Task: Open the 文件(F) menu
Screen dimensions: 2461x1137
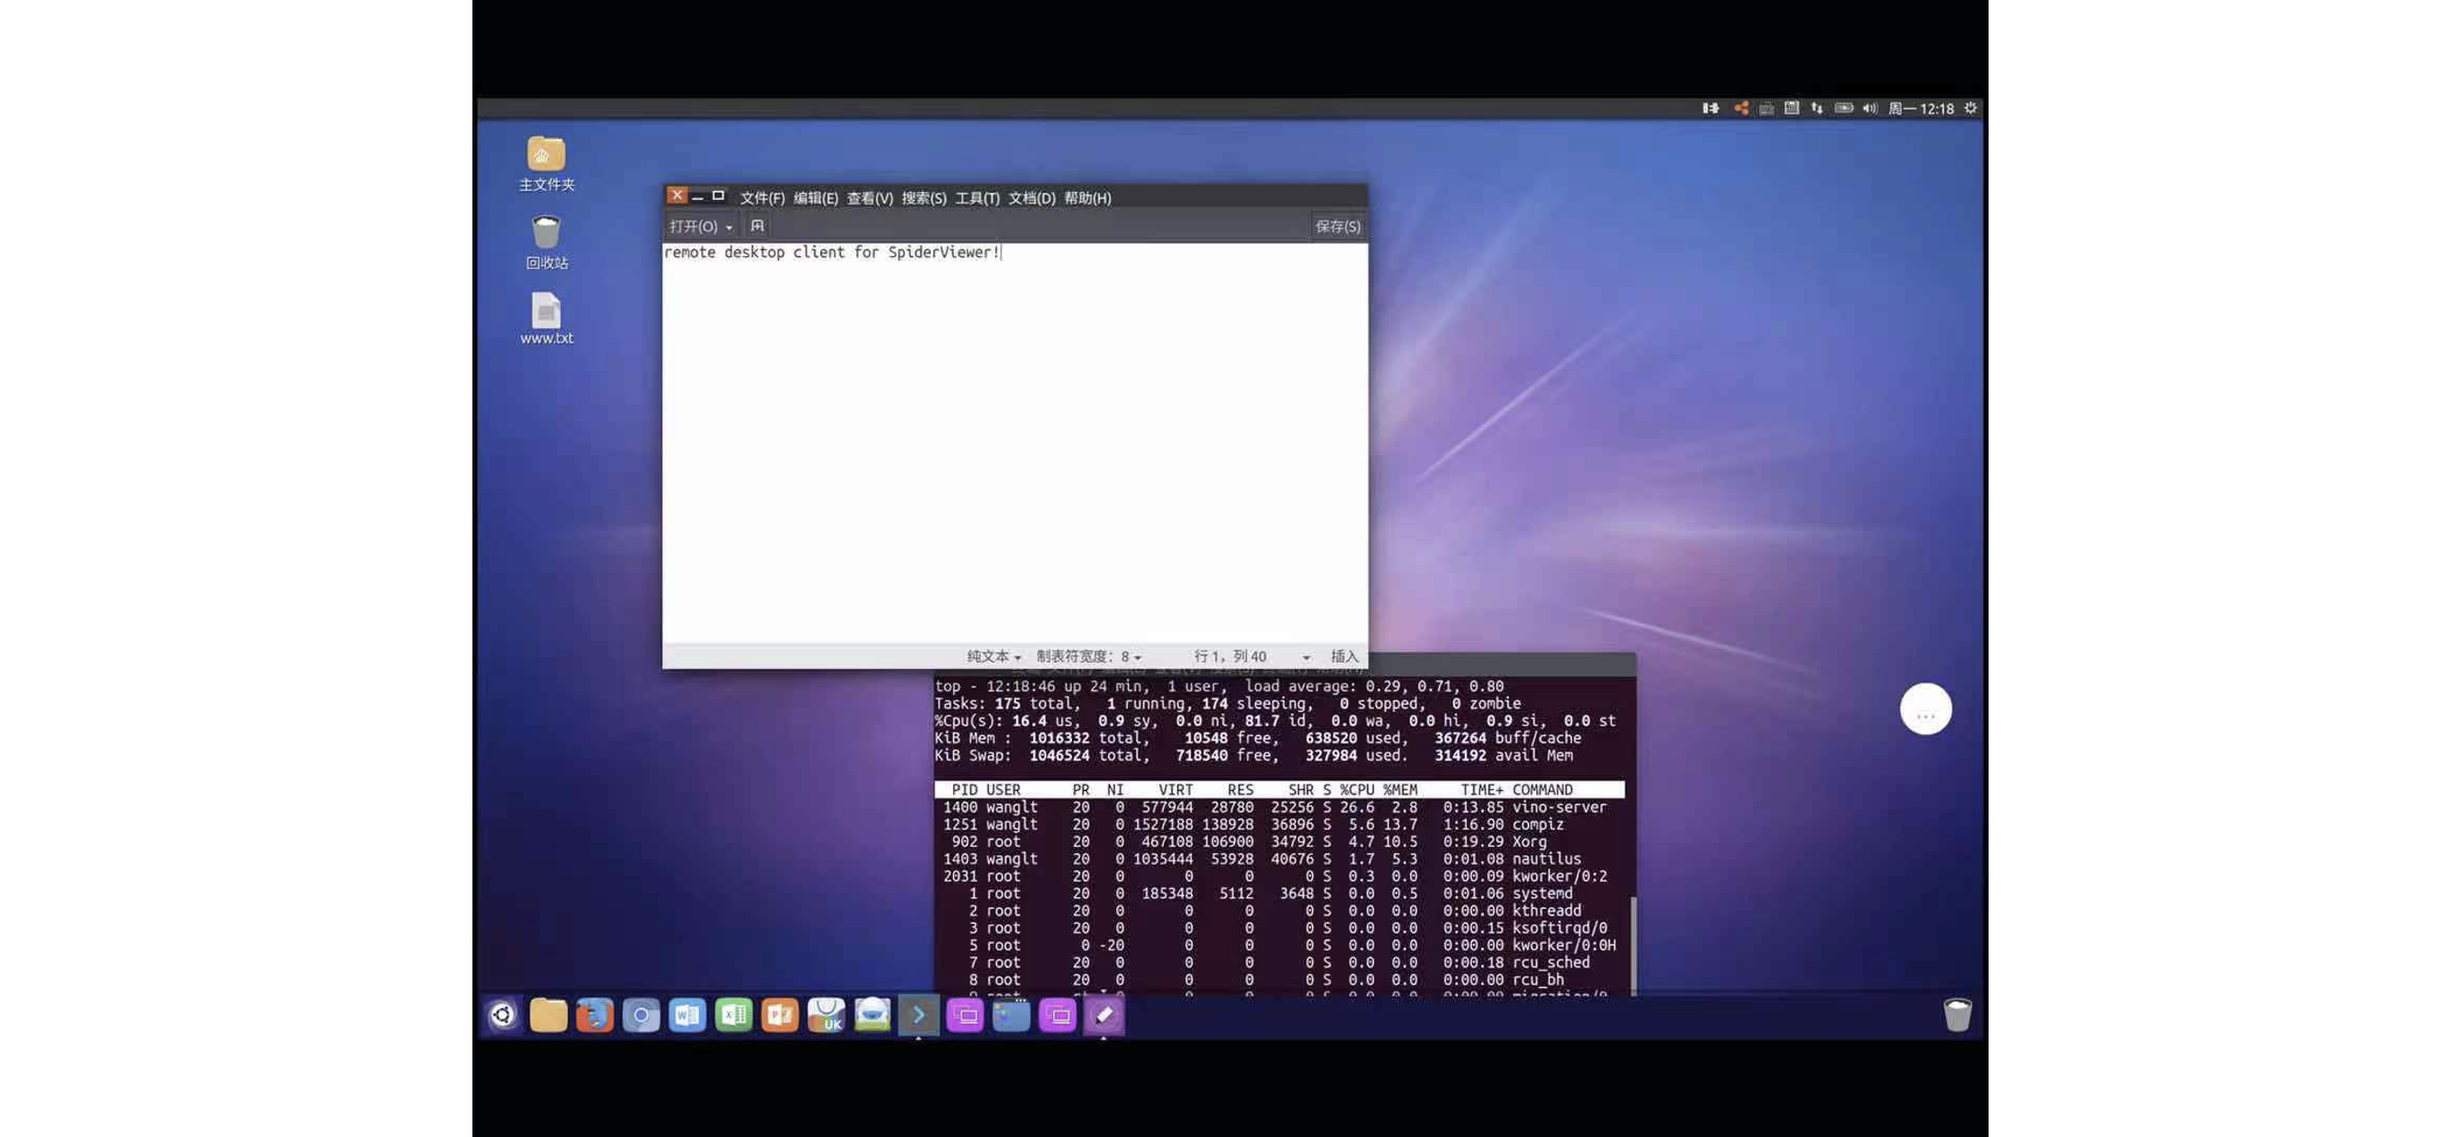Action: tap(763, 198)
